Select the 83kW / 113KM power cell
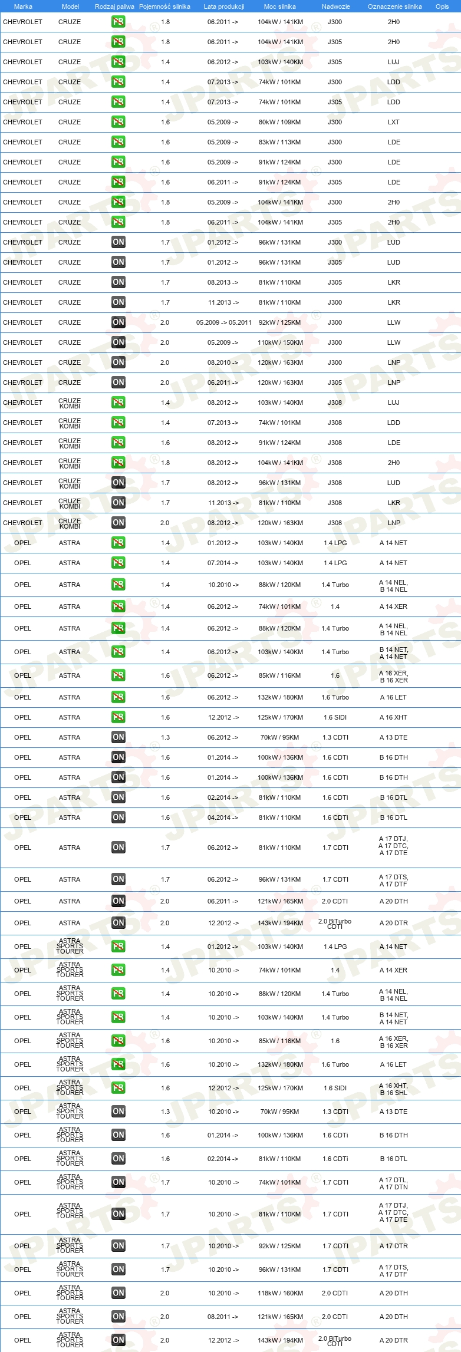The image size is (461, 1352). 279,142
